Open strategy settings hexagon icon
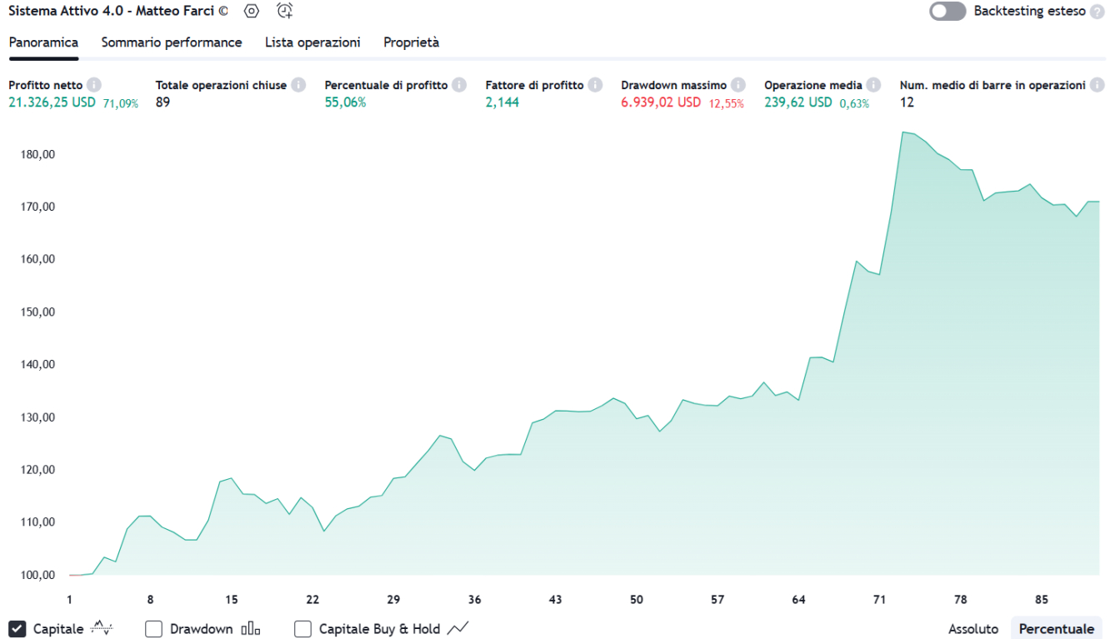This screenshot has height=639, width=1110. [x=252, y=11]
